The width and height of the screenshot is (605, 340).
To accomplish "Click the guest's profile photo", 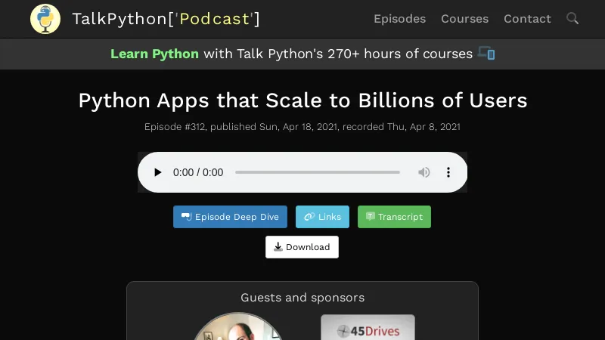I will (x=237, y=329).
